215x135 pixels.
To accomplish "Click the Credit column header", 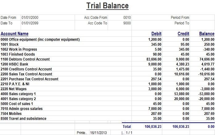I will point(184,34).
